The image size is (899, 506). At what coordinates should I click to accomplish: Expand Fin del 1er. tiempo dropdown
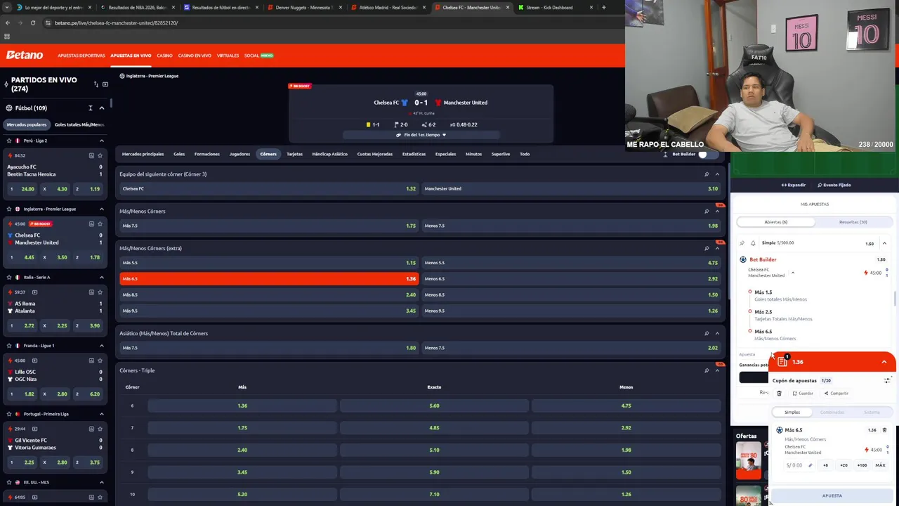tap(421, 135)
